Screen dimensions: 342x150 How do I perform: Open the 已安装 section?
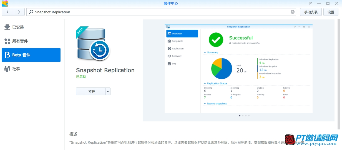(x=31, y=27)
